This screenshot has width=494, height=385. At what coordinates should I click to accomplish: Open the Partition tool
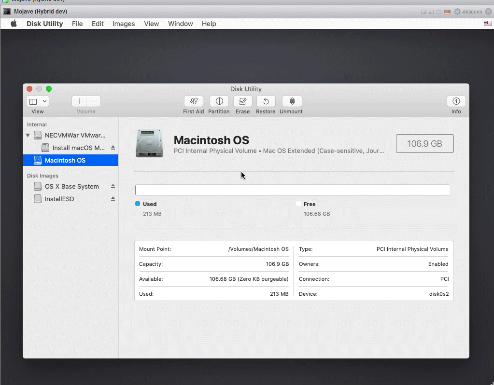click(x=219, y=101)
